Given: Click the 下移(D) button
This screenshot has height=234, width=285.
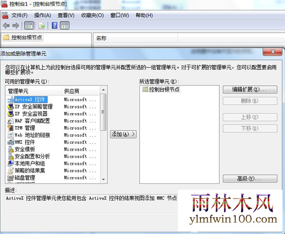Looking at the screenshot, I should (x=250, y=129).
